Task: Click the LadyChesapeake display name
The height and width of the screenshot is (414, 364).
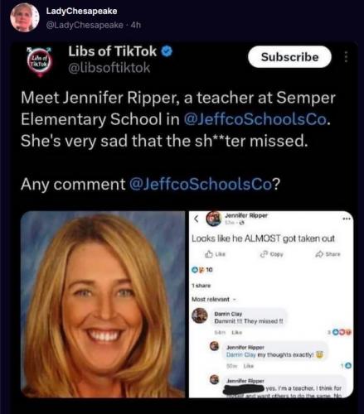Action: click(81, 11)
